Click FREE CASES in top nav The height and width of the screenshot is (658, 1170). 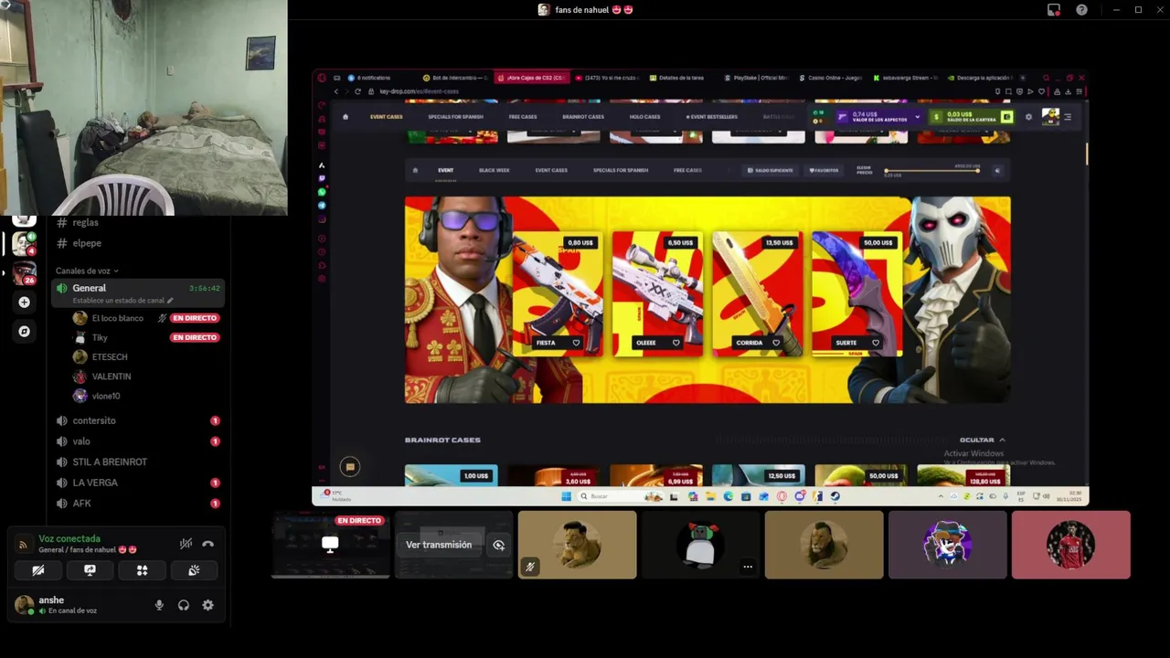(x=523, y=117)
